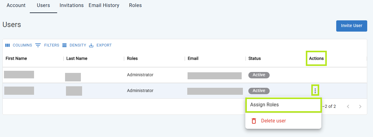Screen dimensions: 373x137
Task: Click the Last Name column header
Action: click(x=77, y=58)
